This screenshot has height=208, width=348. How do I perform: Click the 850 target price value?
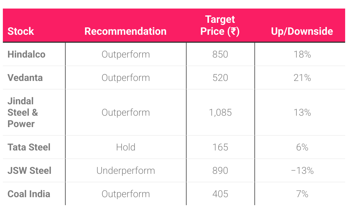point(220,54)
